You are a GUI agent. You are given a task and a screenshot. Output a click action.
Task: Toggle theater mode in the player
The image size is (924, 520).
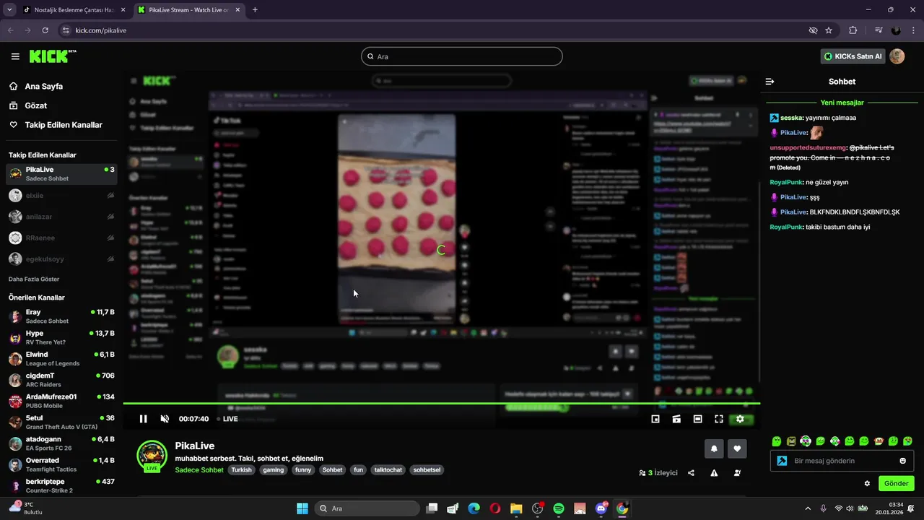(697, 419)
